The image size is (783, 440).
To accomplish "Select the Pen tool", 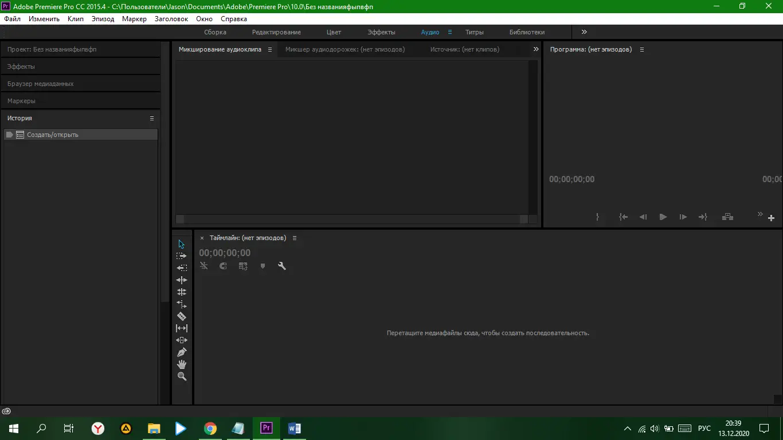I will (x=182, y=352).
